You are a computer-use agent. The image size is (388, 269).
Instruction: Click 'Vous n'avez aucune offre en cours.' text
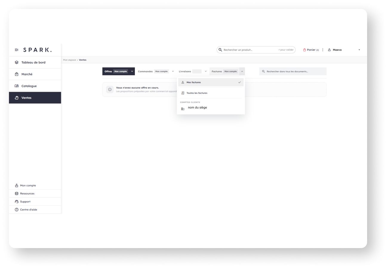coord(137,88)
